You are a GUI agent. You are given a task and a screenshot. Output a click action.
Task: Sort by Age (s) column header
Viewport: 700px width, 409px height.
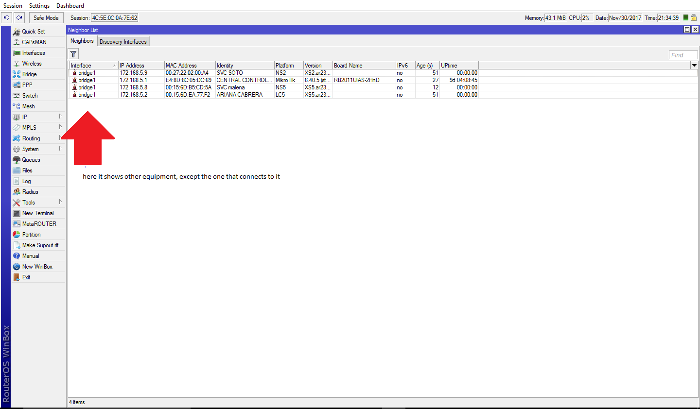tap(427, 65)
